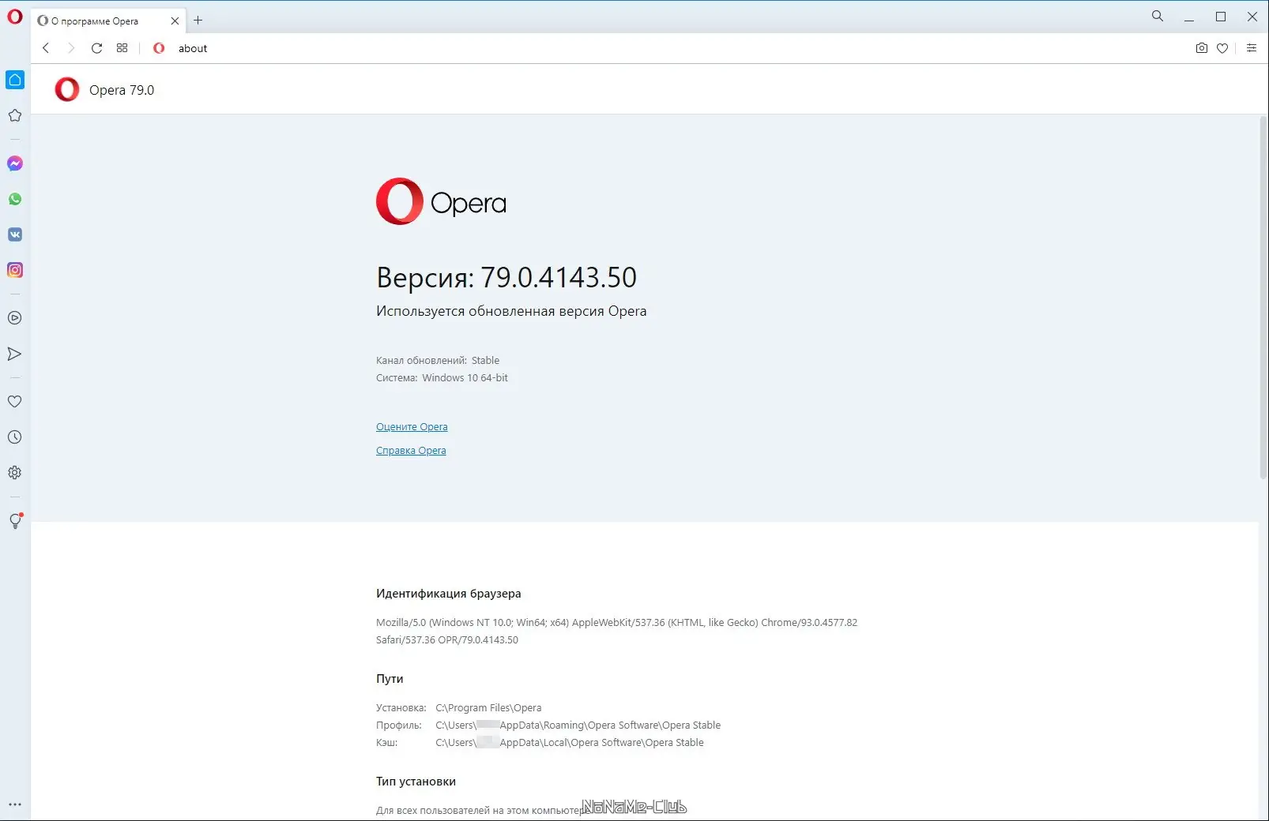Select the 'О программе Opera' tab
The image size is (1269, 821).
pos(109,21)
